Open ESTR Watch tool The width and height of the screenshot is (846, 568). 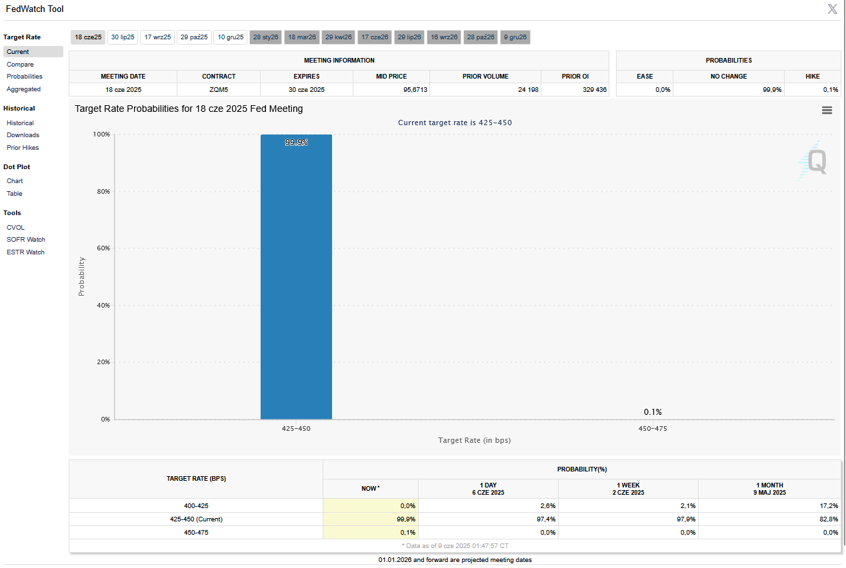[25, 252]
